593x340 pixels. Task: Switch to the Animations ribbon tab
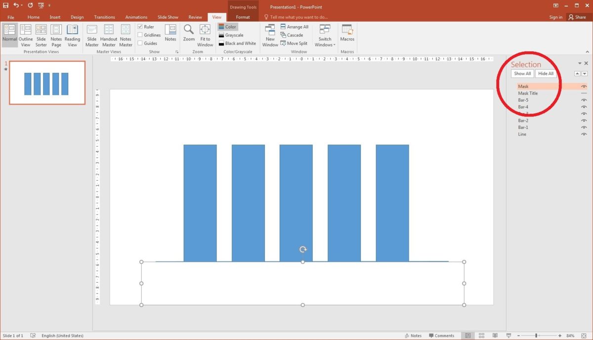click(x=136, y=16)
